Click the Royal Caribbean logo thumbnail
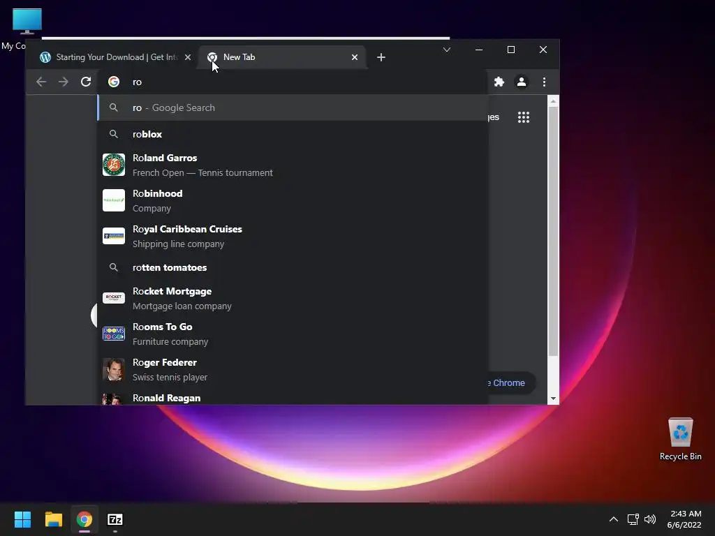 coord(114,236)
